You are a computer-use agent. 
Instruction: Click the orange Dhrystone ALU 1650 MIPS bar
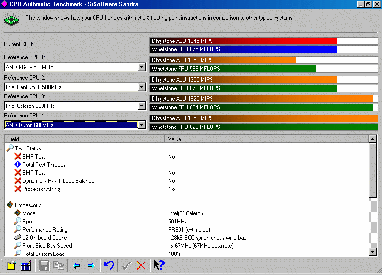(264, 118)
